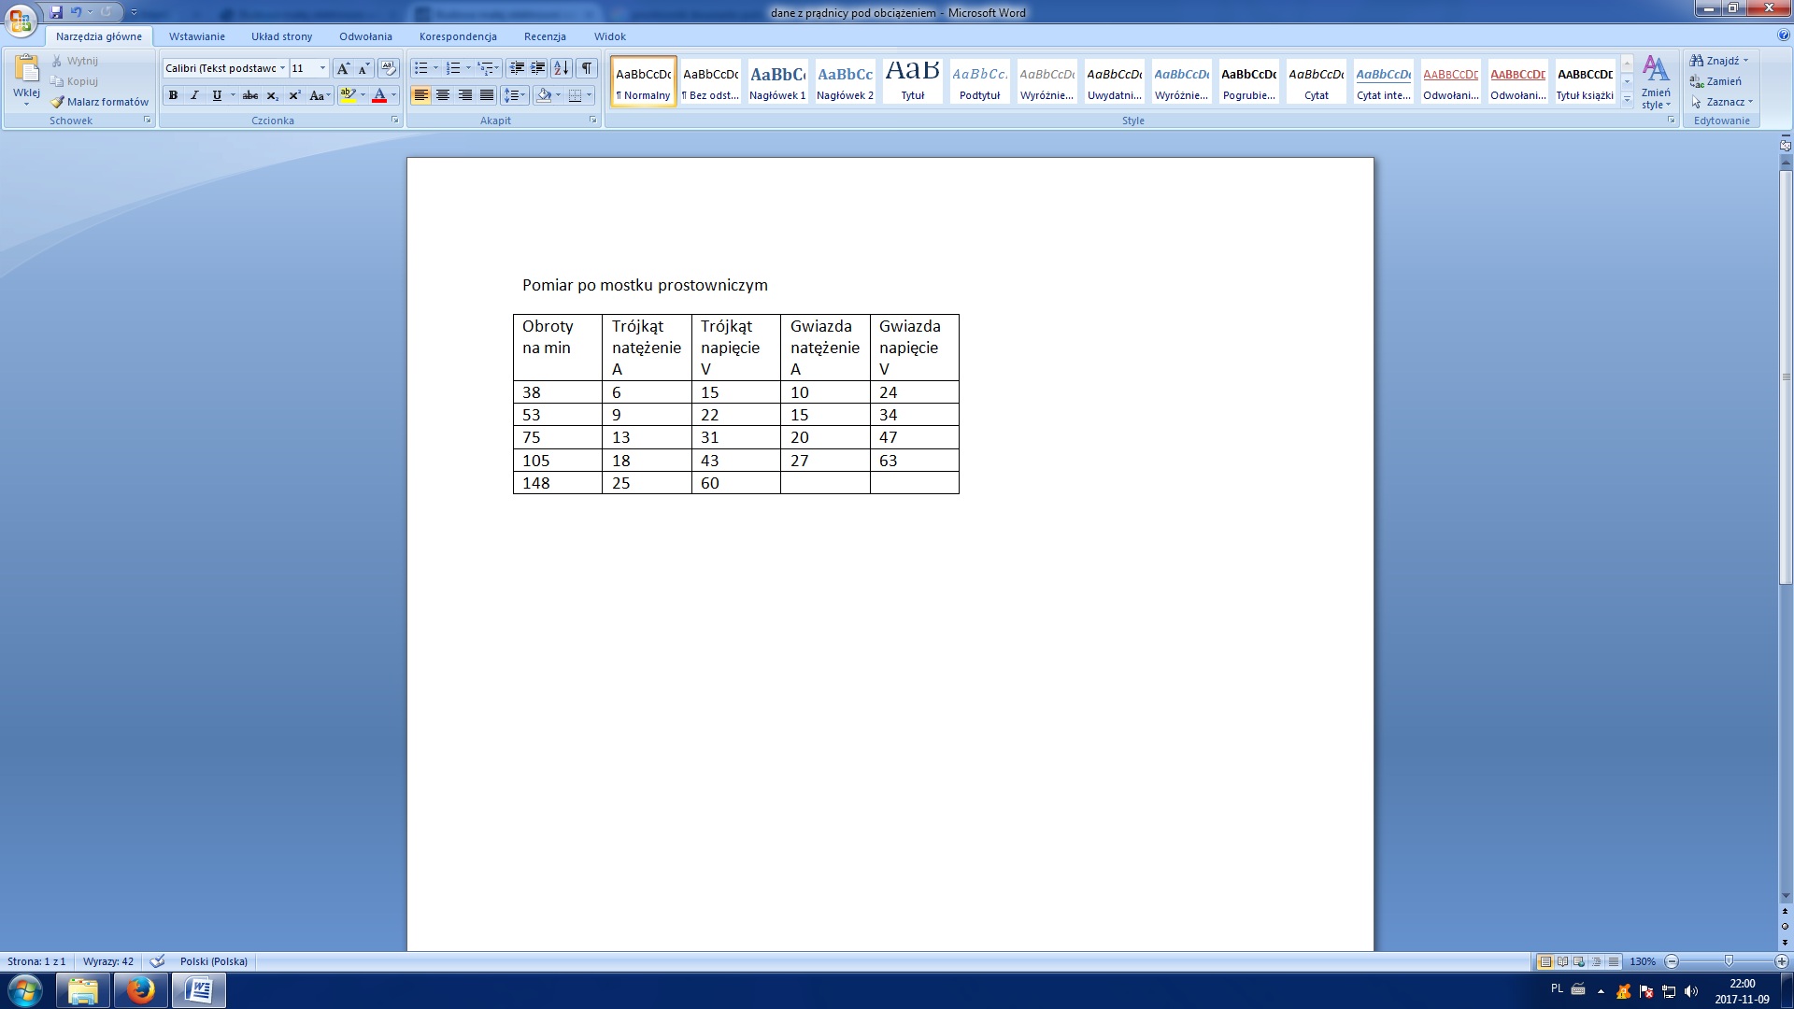Viewport: 1794px width, 1009px height.
Task: Center align the paragraph text
Action: tap(443, 95)
